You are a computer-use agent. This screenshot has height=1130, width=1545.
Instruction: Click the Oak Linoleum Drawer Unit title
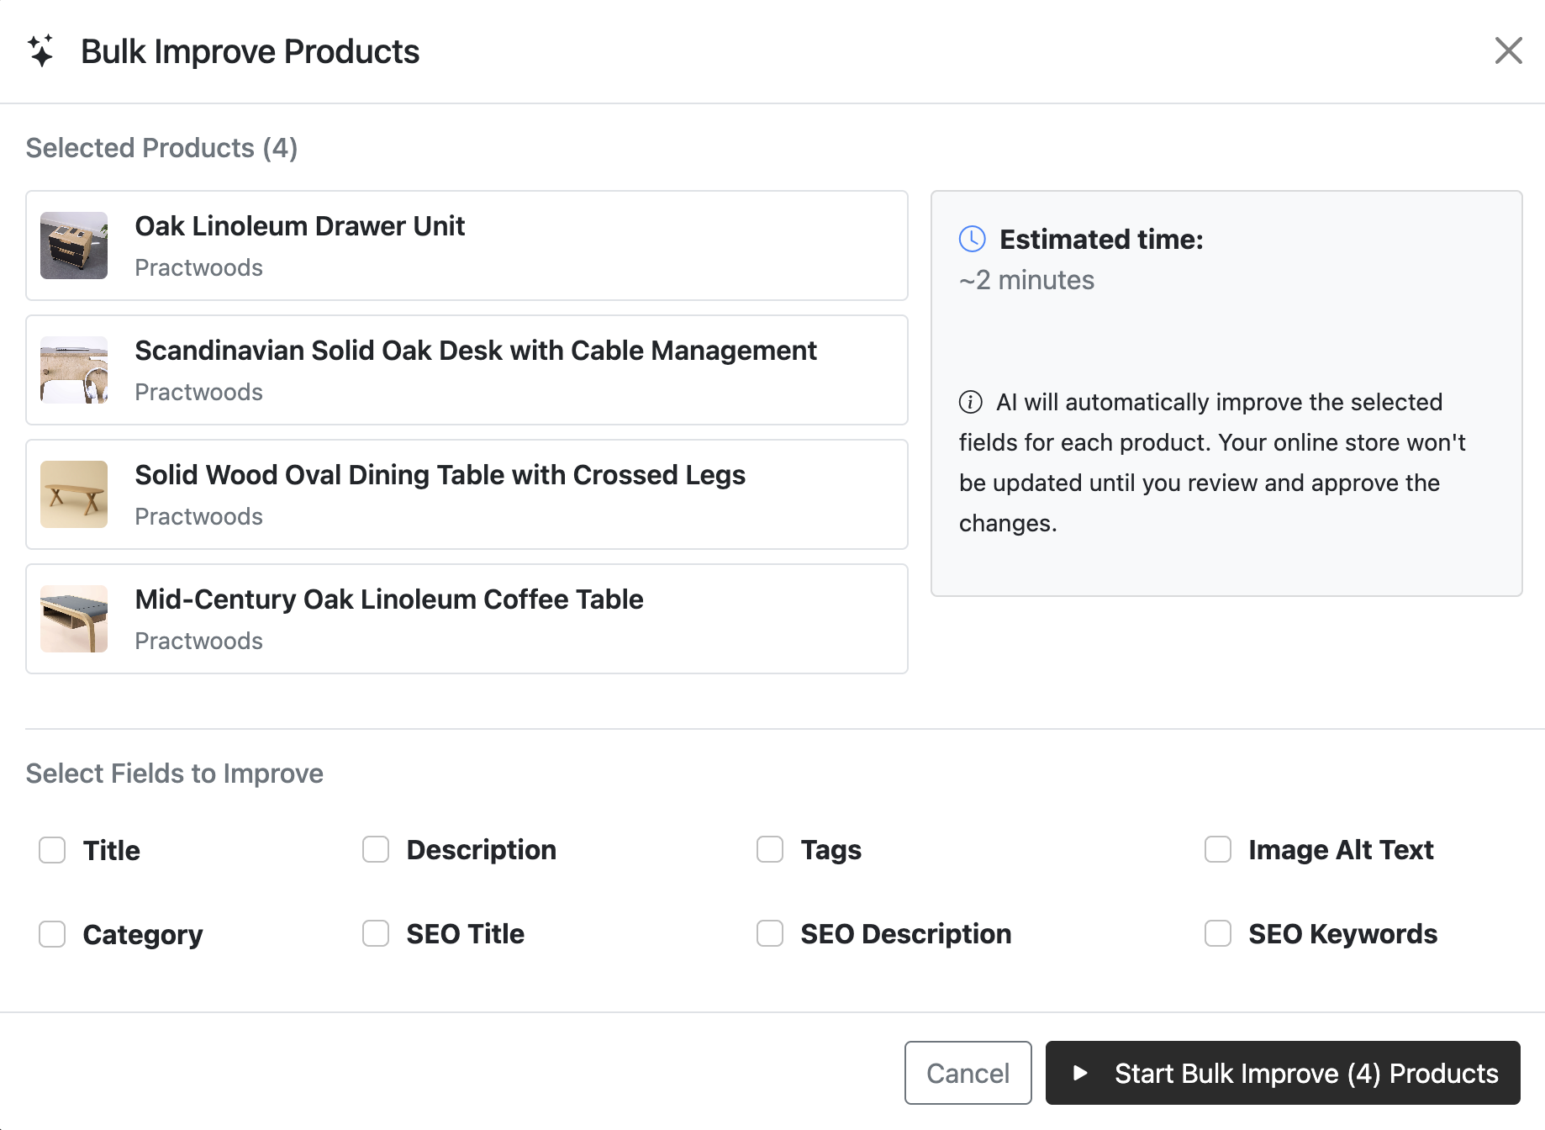(x=299, y=226)
